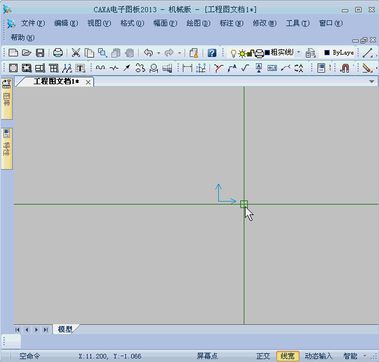This screenshot has height=362, width=379.
Task: Click the Save floppy disk icon
Action: pyautogui.click(x=40, y=53)
